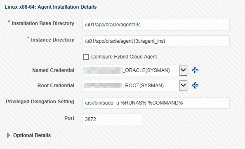Click the _ORACLE(SYSMAN) credential value
This screenshot has height=149, width=245.
(x=146, y=70)
